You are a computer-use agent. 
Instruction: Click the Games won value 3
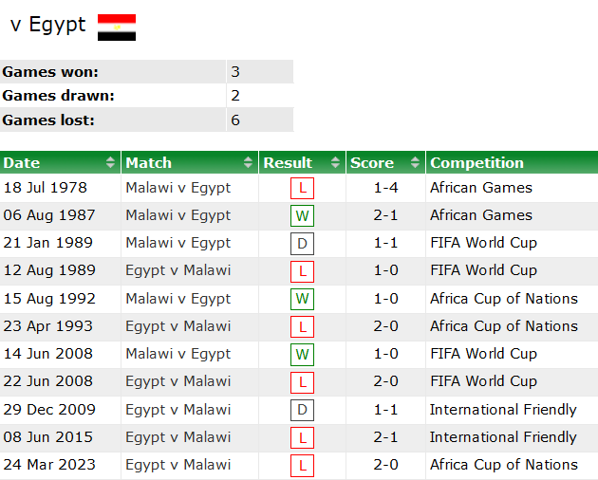click(x=235, y=72)
